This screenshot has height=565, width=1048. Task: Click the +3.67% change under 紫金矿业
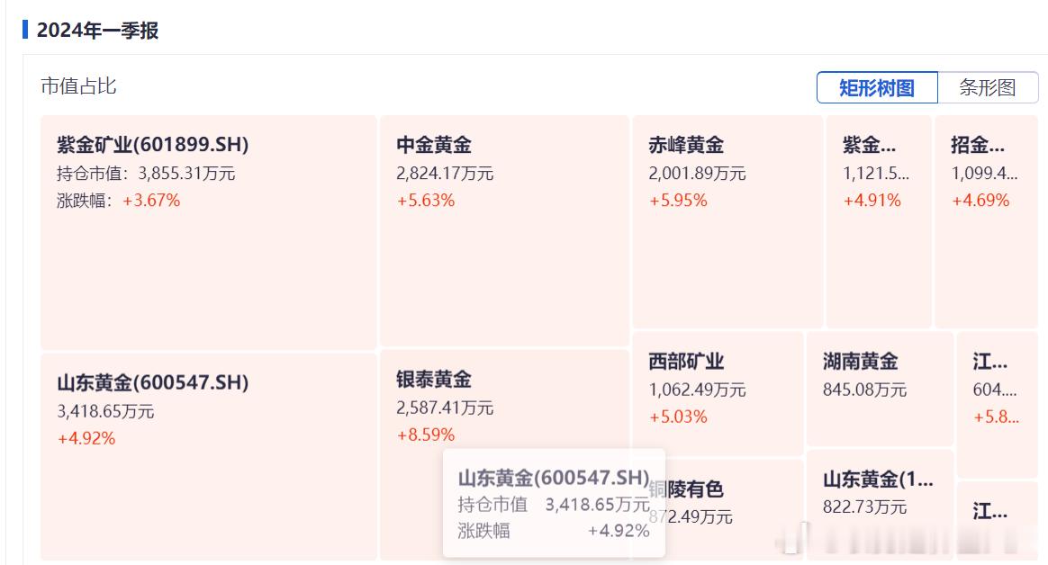click(x=151, y=201)
